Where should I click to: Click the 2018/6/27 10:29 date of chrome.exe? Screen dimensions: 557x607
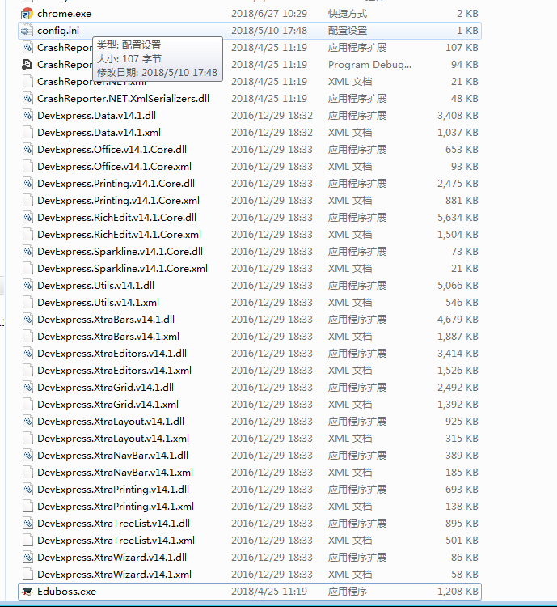coord(269,14)
